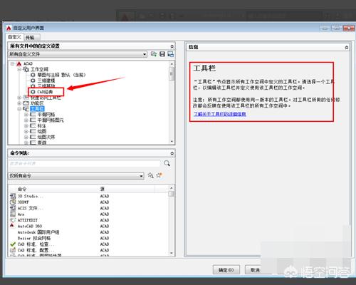Expand the 平滑网格图元 toolbar node
The image size is (356, 285).
(26, 120)
